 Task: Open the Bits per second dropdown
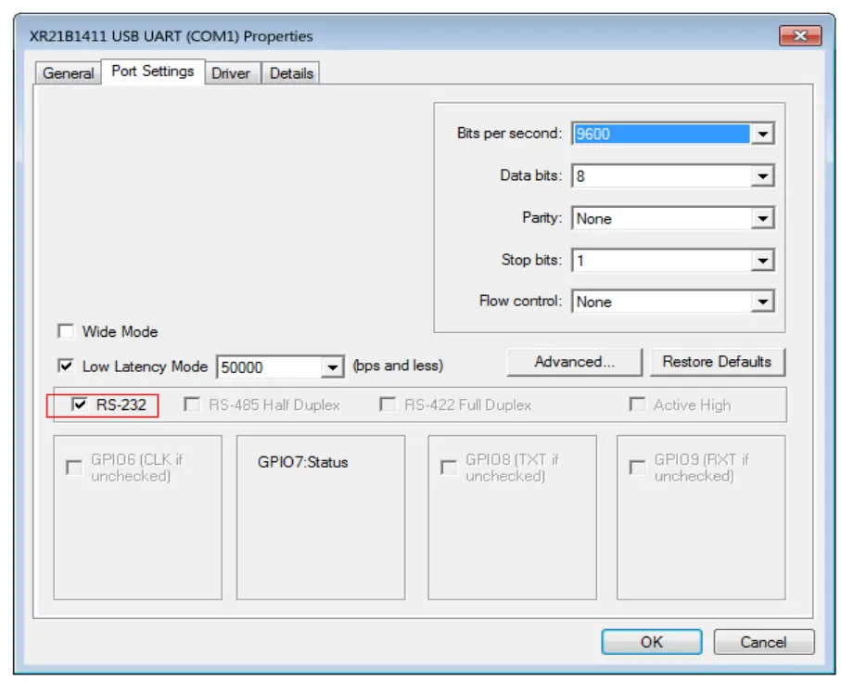click(x=762, y=133)
